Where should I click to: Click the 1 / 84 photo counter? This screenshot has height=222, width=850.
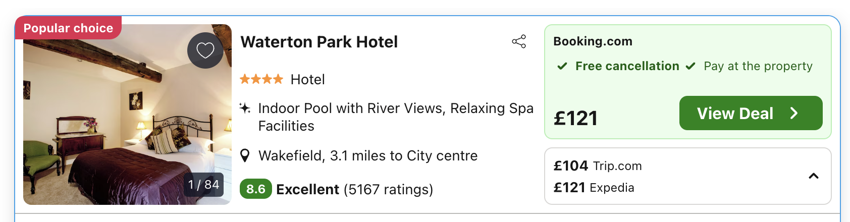click(203, 185)
